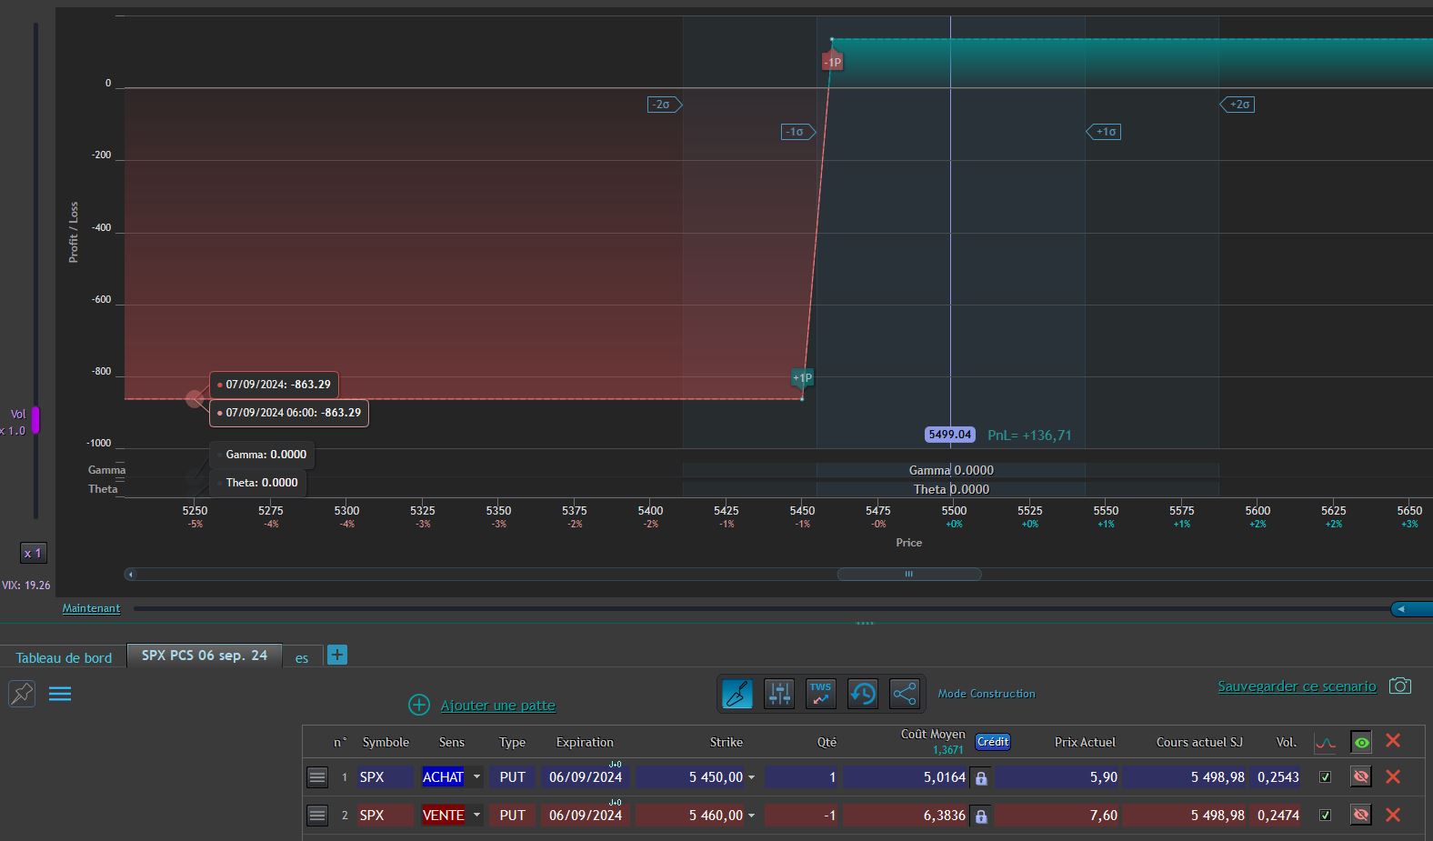Select the construction mode trowel icon

(x=737, y=694)
